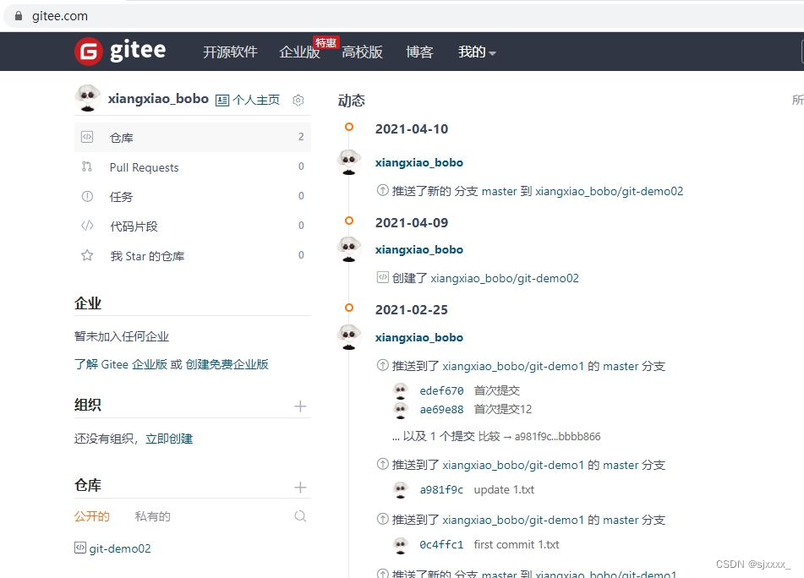Select 我 Star 的仓库 entry
The height and width of the screenshot is (578, 804).
click(x=193, y=256)
